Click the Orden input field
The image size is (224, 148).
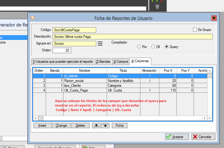click(62, 50)
